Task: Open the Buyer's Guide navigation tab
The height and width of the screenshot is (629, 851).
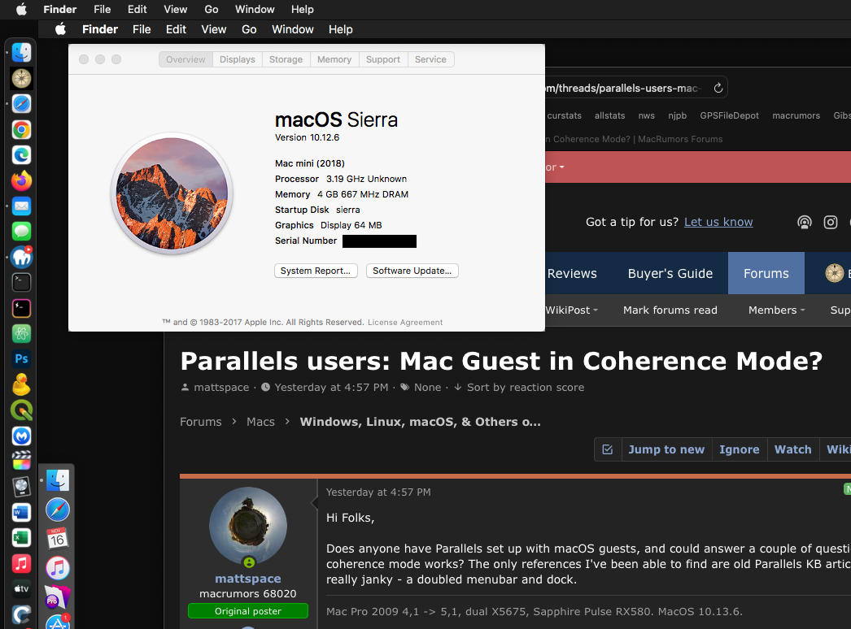Action: pyautogui.click(x=670, y=273)
